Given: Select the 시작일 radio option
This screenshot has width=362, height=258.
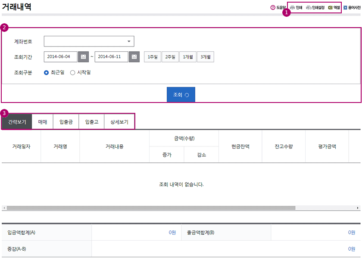Looking at the screenshot, I should point(73,73).
